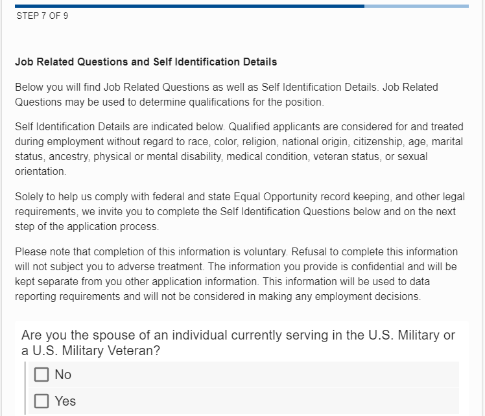Click the military spouse question text

tap(238, 343)
